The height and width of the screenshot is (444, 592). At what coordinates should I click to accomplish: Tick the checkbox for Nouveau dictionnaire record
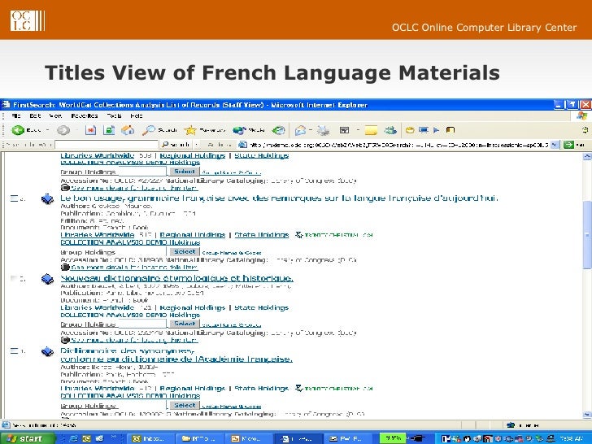click(x=14, y=279)
